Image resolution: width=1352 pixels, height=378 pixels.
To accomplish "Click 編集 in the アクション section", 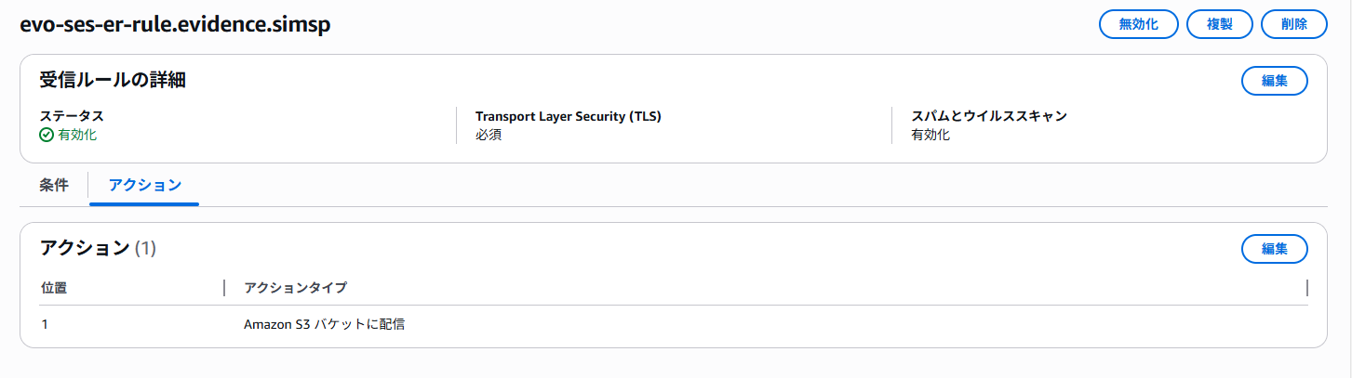I will 1274,249.
